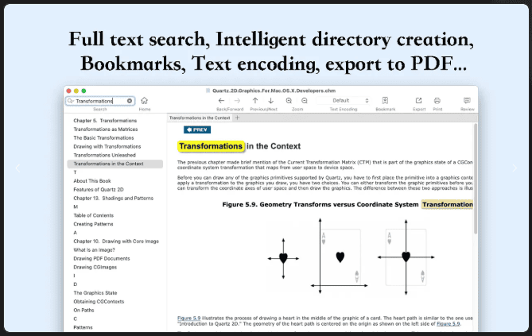Add a new tab with plus button
Screen dimensions: 532x336
(238, 118)
